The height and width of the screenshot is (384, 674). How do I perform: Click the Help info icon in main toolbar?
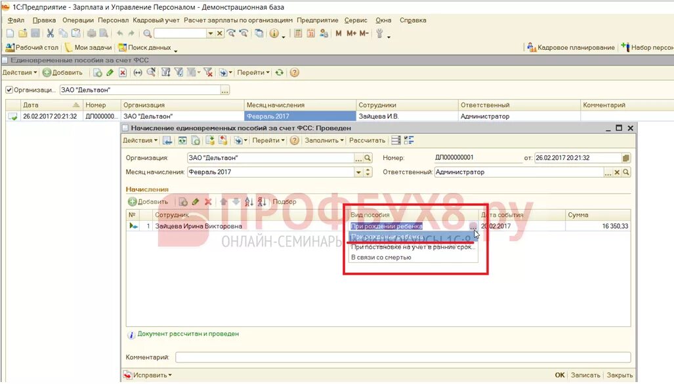click(274, 33)
